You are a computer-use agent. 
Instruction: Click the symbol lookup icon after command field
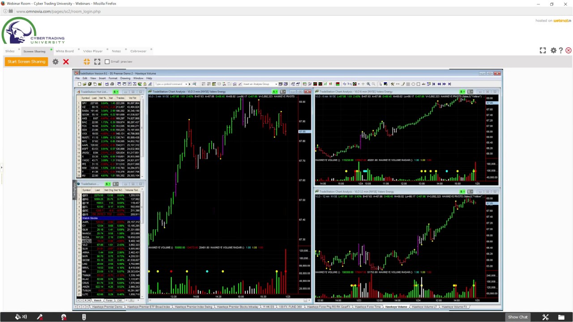[x=194, y=84]
